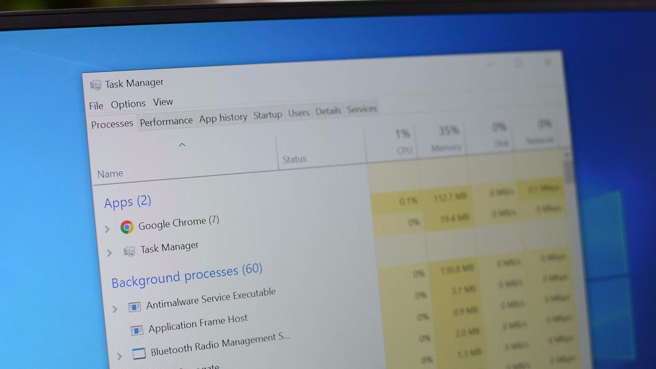656x369 pixels.
Task: Select the Apps (2) group heading
Action: [x=128, y=202]
